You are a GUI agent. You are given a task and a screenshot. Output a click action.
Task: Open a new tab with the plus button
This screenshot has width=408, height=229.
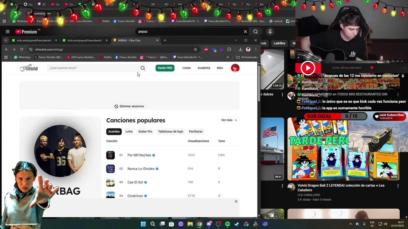click(x=165, y=40)
